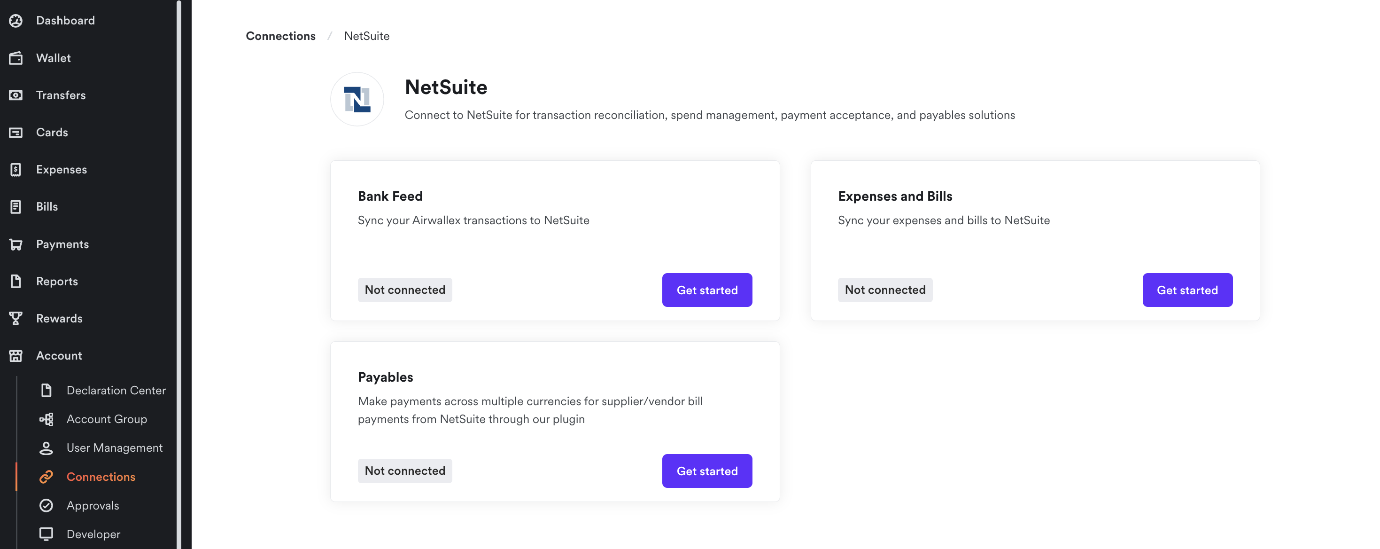The width and height of the screenshot is (1380, 549).
Task: Open Account Group submenu item
Action: pyautogui.click(x=107, y=419)
